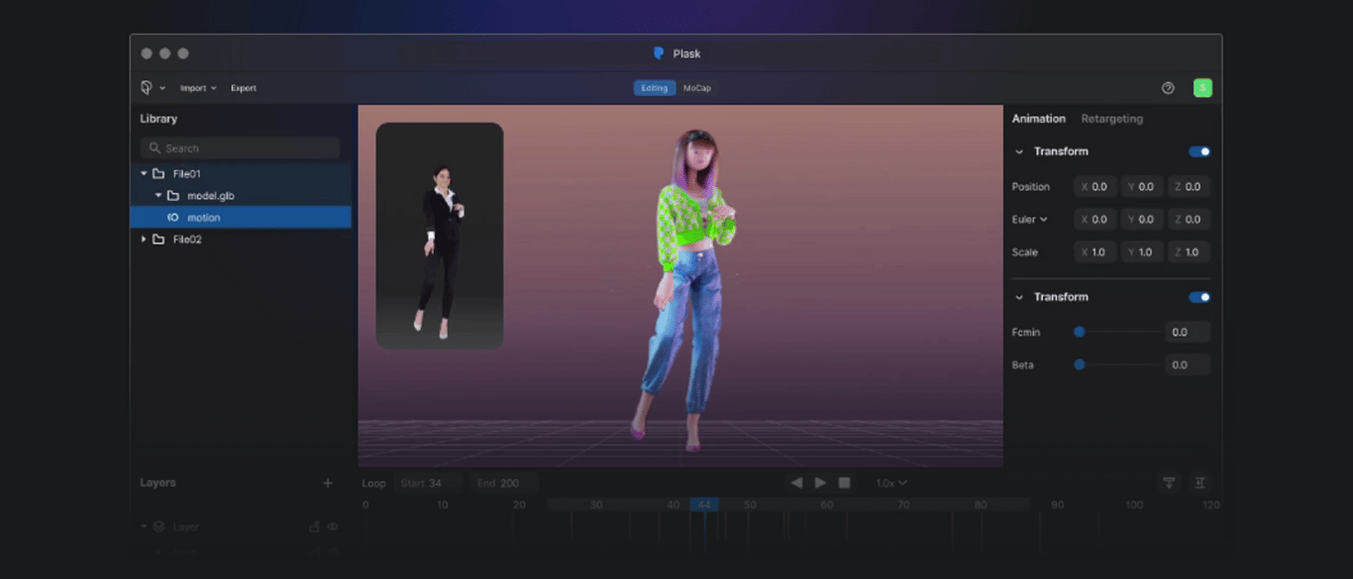Collapse the model.glb arrow
The width and height of the screenshot is (1353, 579).
tap(158, 195)
